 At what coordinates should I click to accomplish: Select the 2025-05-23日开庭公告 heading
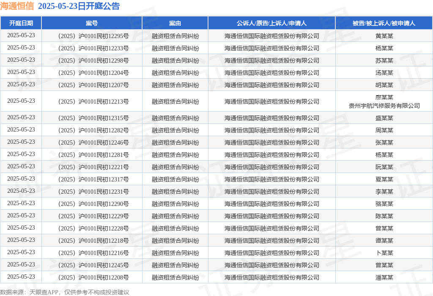79,6
